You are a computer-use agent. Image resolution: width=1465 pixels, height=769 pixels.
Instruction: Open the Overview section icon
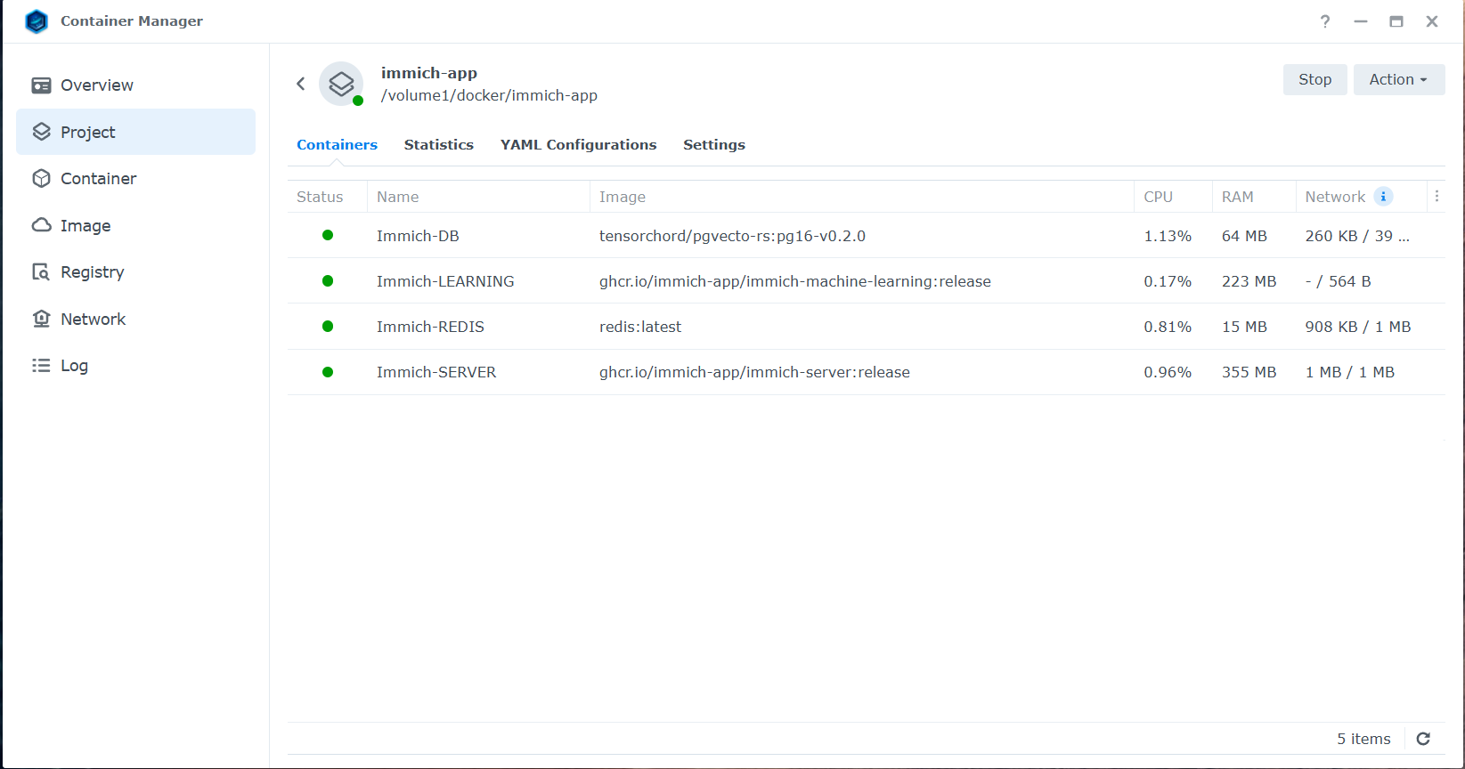[41, 85]
